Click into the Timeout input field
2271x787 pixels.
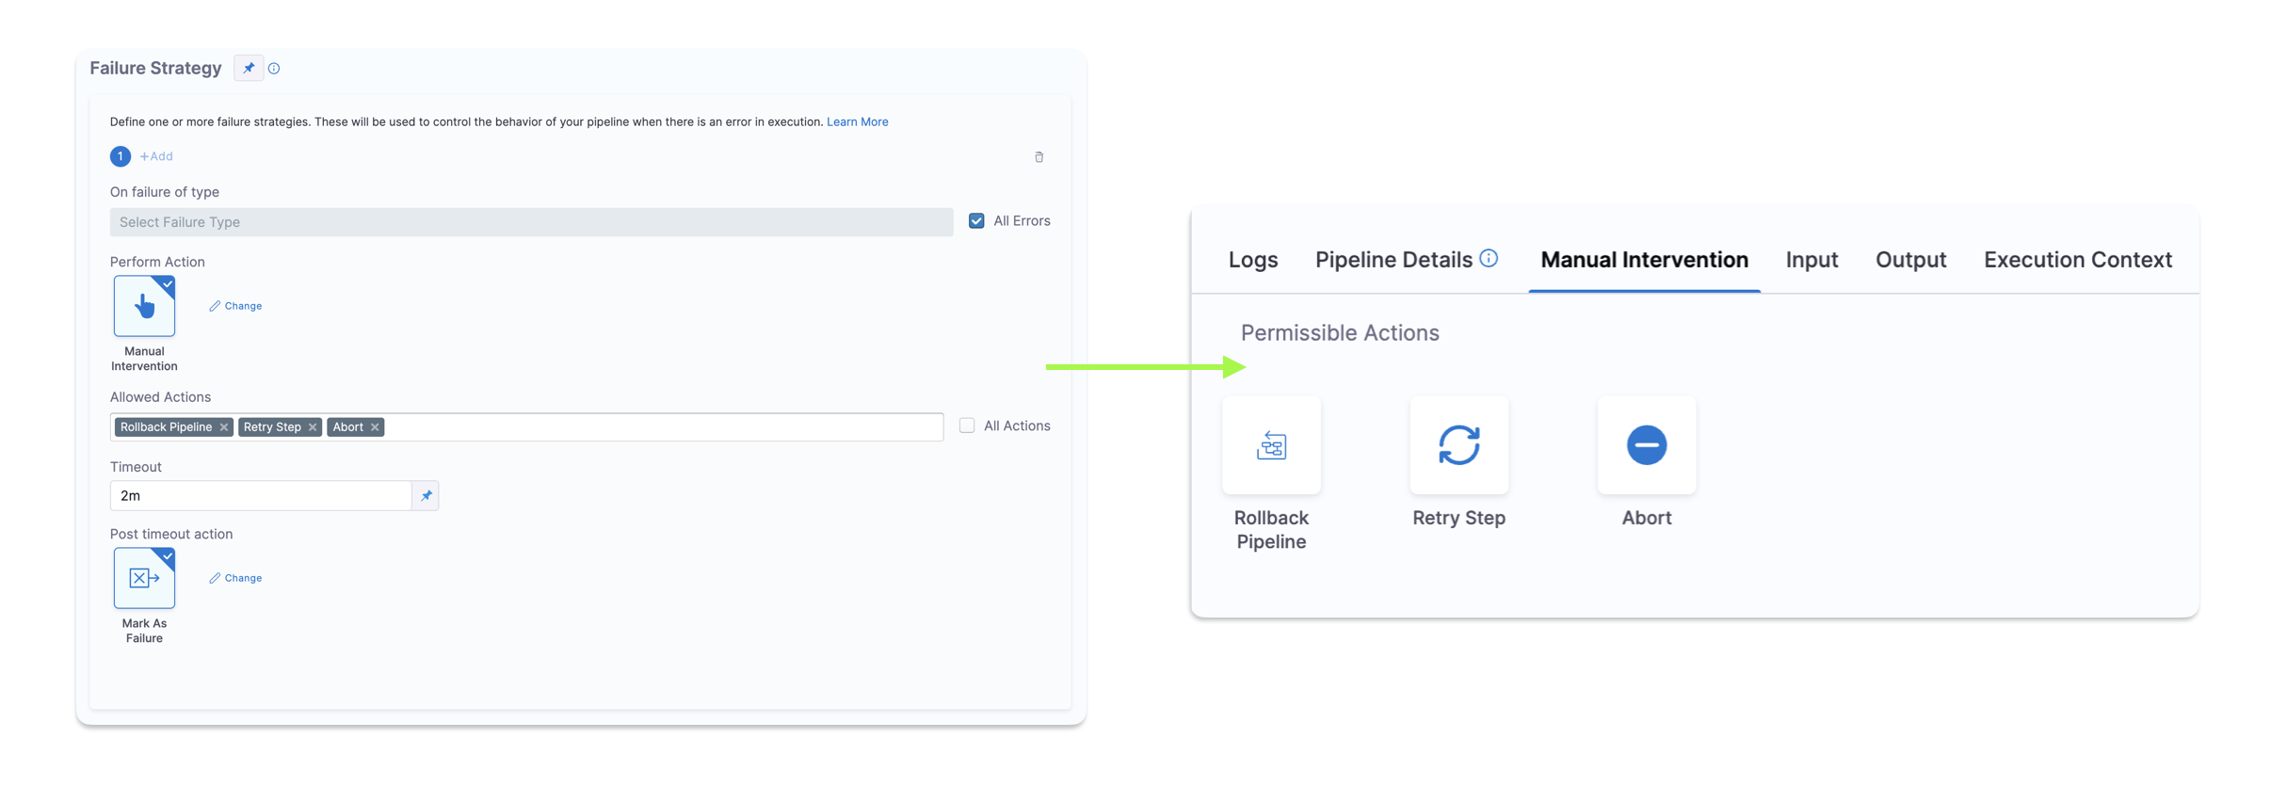coord(260,496)
